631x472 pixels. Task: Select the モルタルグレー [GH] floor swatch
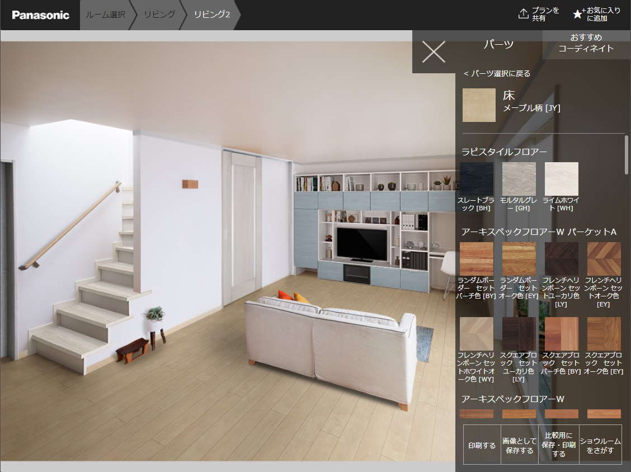[x=519, y=179]
